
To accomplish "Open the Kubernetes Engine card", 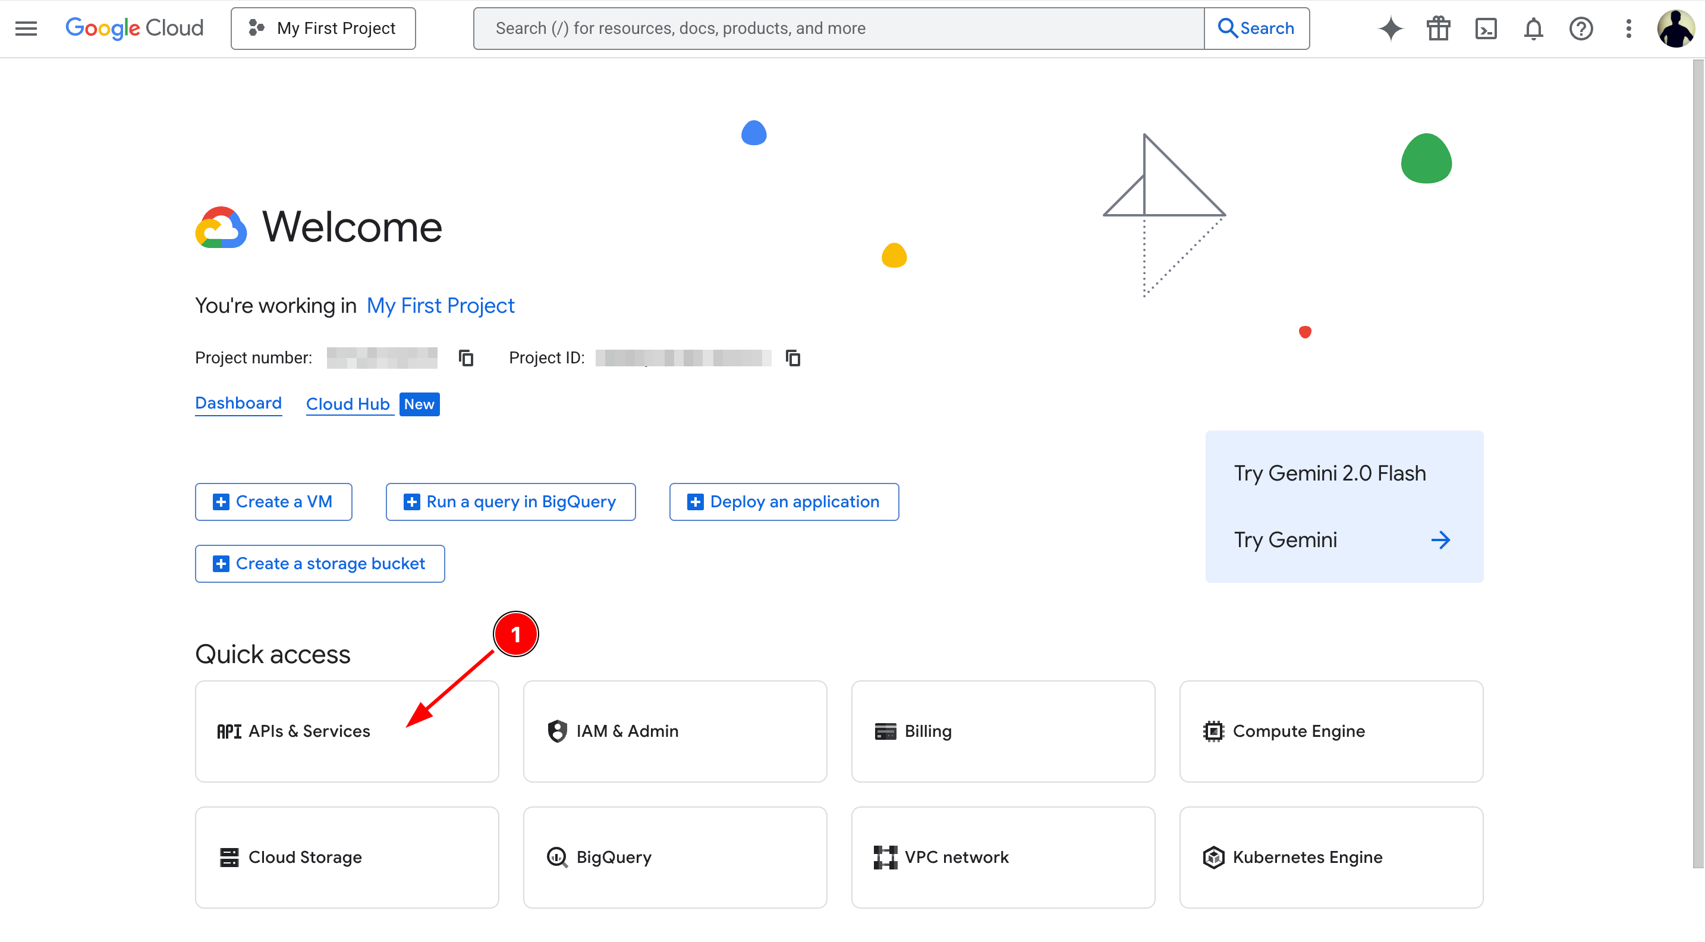I will 1331,858.
